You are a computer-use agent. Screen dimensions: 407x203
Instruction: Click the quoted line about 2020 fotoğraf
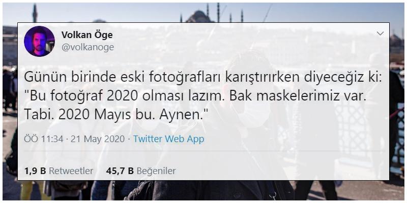click(x=195, y=97)
